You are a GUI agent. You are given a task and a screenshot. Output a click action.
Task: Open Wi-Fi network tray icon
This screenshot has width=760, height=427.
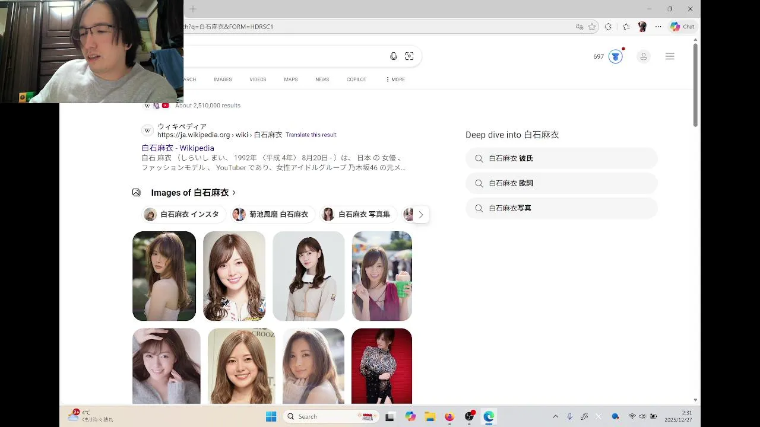632,416
